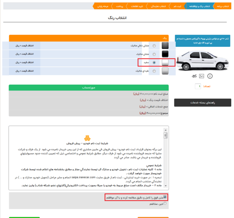Go to the انتخاب برنامه step
The height and width of the screenshot is (218, 234).
(223, 6)
